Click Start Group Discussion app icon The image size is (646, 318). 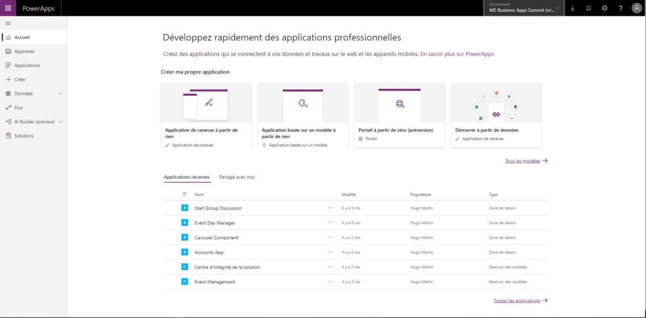[x=185, y=208]
